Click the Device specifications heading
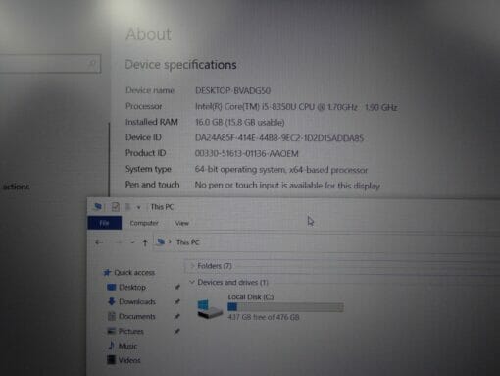Image resolution: width=500 pixels, height=376 pixels. click(180, 65)
